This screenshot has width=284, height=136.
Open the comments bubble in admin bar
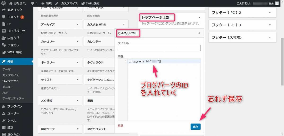point(33,3)
